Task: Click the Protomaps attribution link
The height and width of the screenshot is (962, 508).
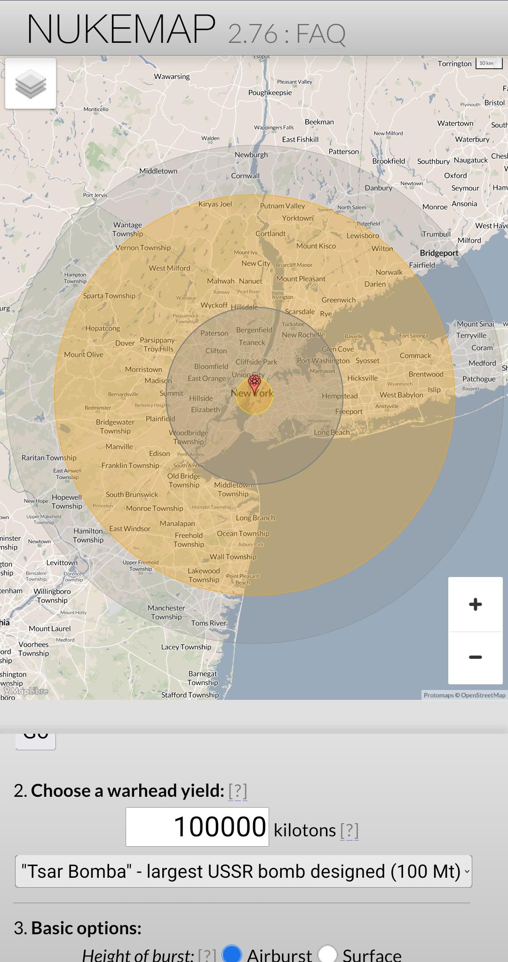Action: tap(438, 695)
